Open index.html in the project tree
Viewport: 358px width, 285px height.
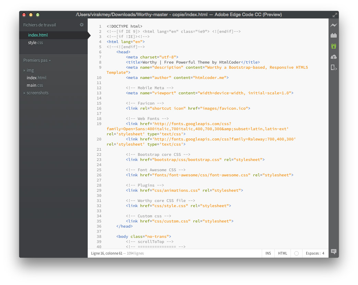(x=36, y=78)
